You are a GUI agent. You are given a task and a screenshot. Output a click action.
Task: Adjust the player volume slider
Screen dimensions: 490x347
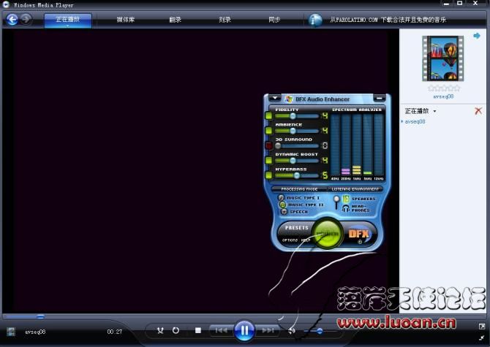click(319, 331)
